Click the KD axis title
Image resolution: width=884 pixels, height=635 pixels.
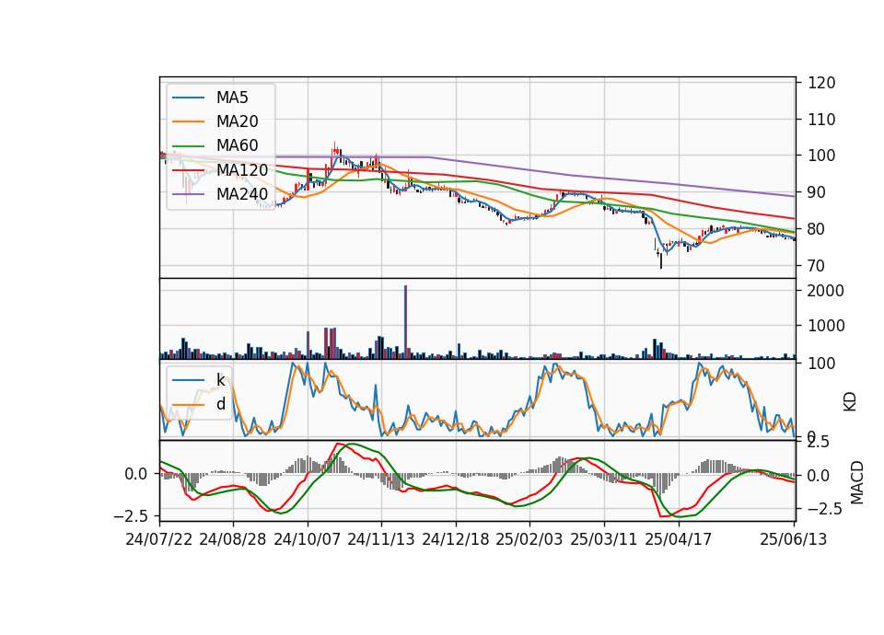pyautogui.click(x=850, y=402)
